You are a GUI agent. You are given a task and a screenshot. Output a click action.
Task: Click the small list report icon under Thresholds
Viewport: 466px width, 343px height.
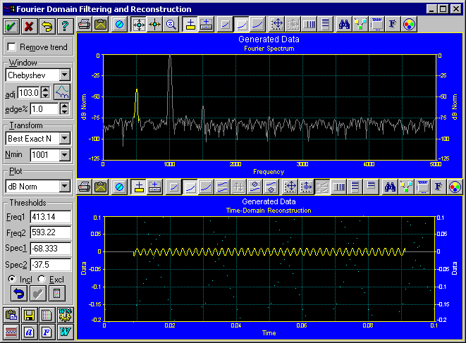click(x=56, y=294)
